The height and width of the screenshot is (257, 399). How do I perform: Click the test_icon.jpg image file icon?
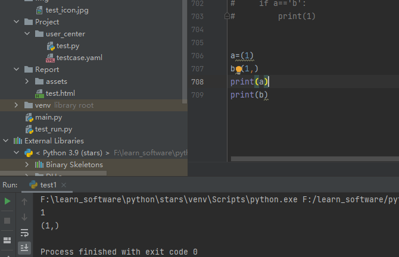[x=39, y=11]
